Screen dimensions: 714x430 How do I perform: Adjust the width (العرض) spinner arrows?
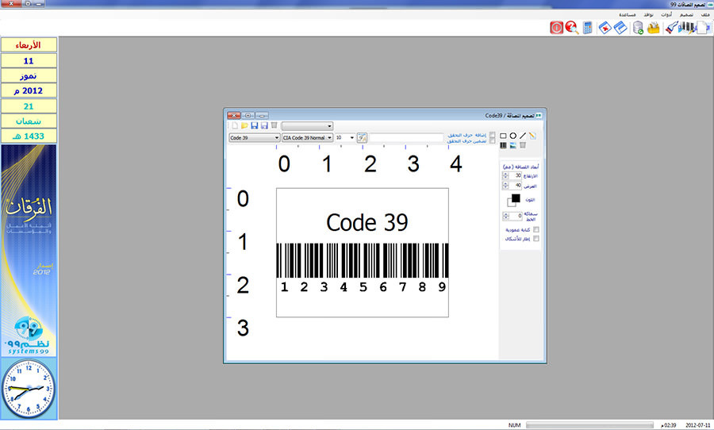(505, 186)
